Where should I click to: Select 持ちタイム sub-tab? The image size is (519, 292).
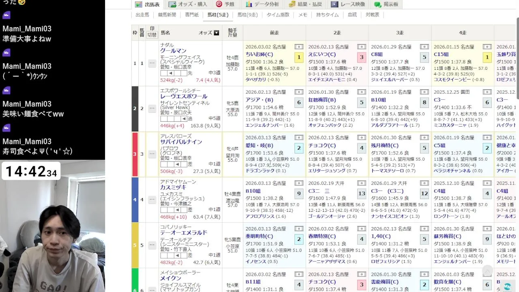[328, 15]
